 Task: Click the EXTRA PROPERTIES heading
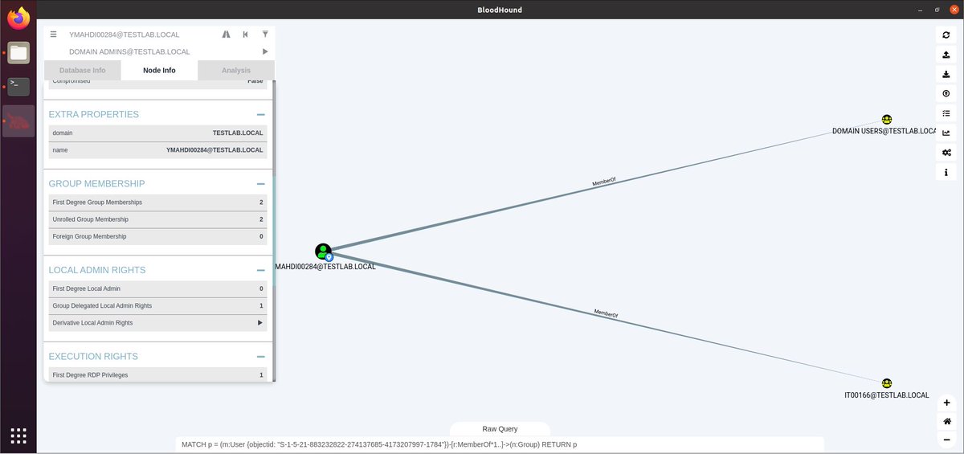93,115
